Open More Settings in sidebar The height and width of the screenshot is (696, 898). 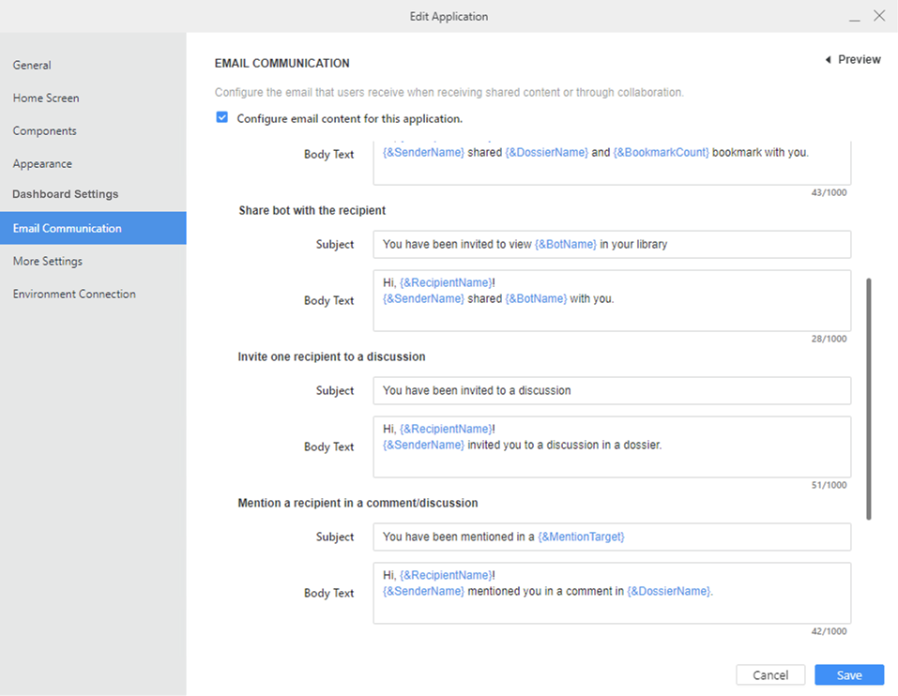[x=48, y=262]
